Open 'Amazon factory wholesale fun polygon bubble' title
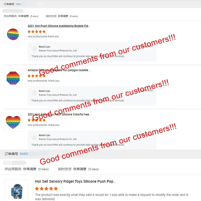 (x=59, y=70)
